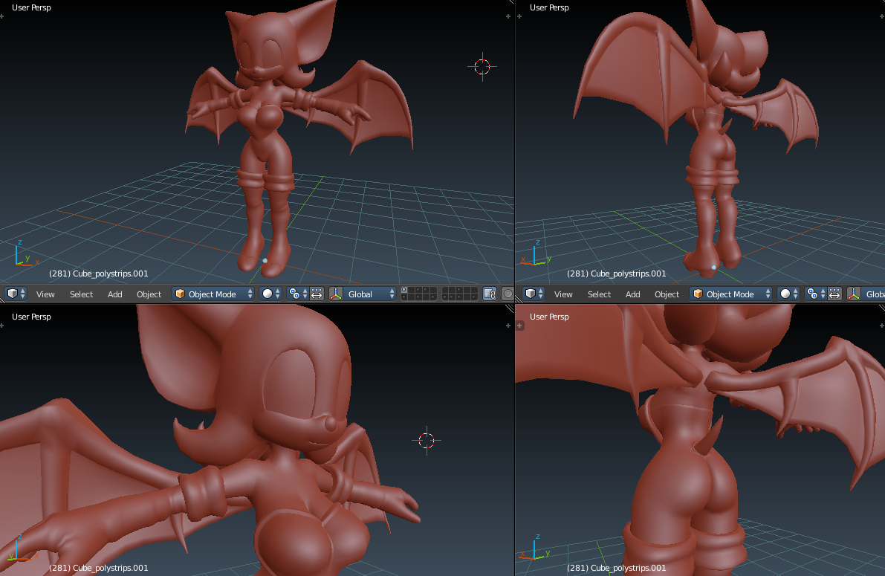Toggle the 3D manipulator in right header

point(854,294)
